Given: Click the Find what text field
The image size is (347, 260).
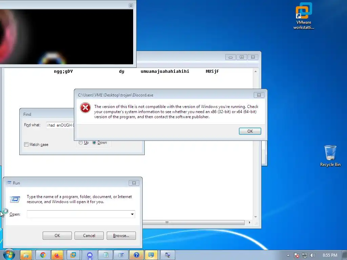Looking at the screenshot, I should click(x=60, y=125).
